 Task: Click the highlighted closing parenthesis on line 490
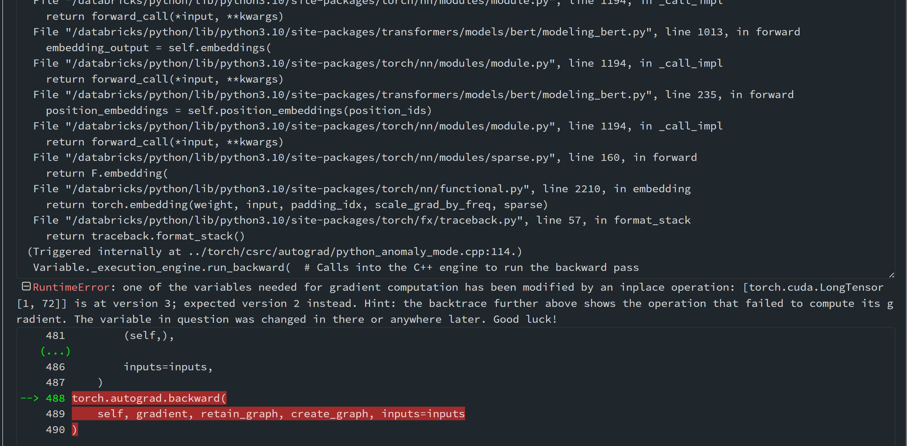click(75, 429)
